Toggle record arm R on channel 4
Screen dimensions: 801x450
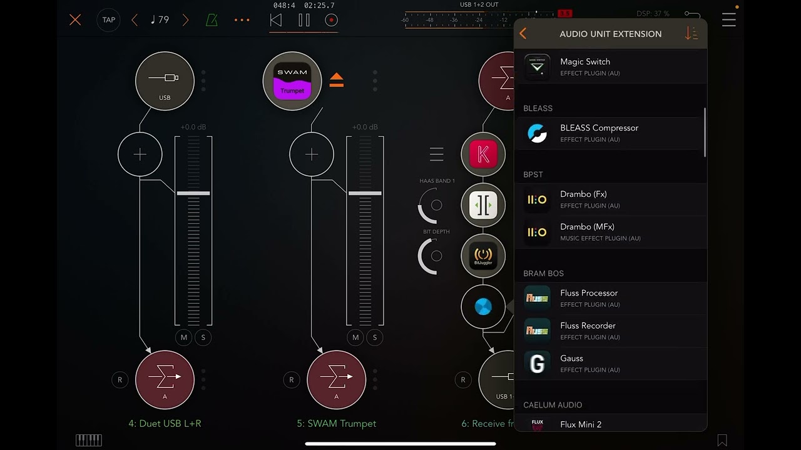(120, 379)
